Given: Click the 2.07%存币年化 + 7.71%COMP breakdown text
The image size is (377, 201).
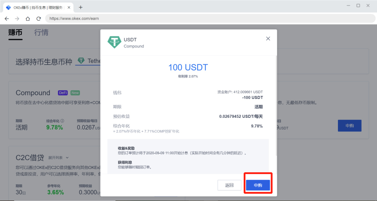Looking at the screenshot, I should click(146, 131).
